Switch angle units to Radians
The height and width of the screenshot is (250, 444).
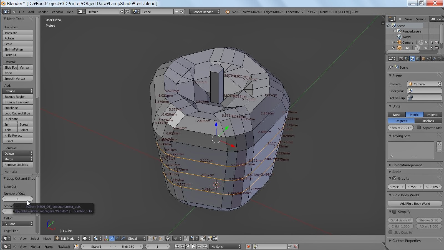point(428,121)
